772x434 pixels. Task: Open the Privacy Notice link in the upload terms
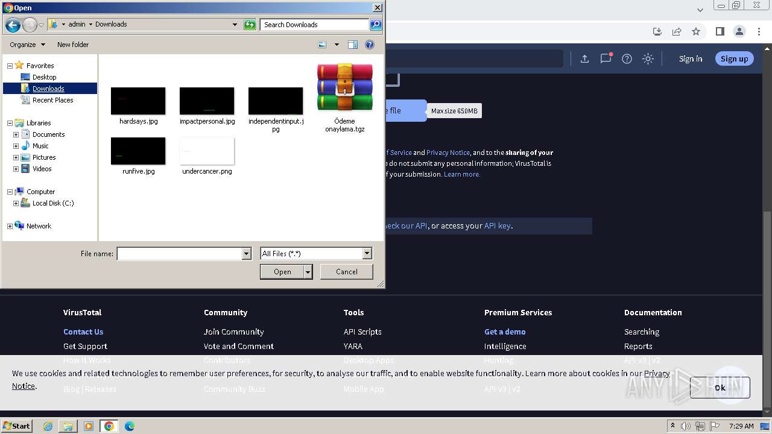click(448, 153)
